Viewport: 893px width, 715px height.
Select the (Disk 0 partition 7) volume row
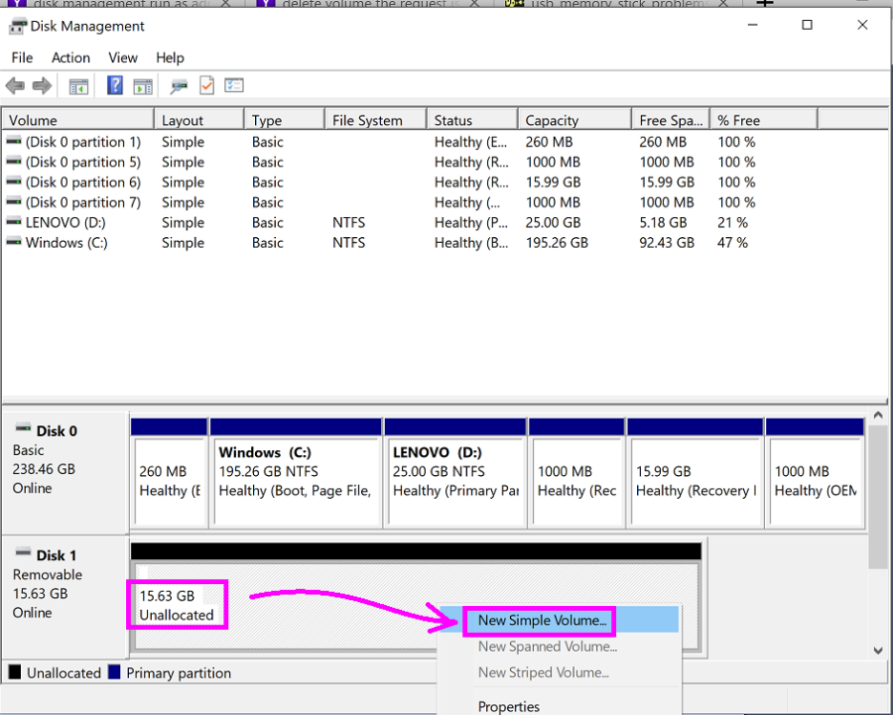click(410, 202)
